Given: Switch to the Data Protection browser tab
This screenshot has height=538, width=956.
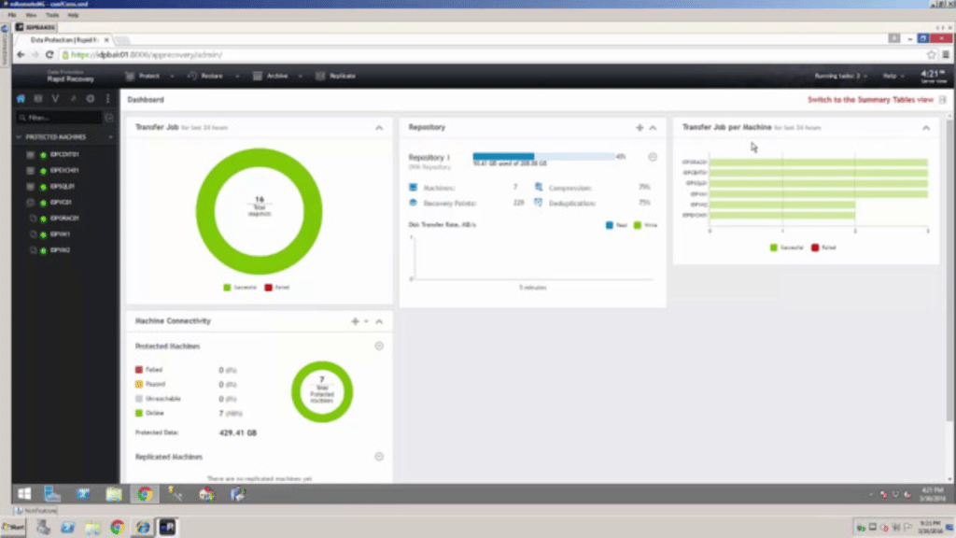Looking at the screenshot, I should tap(65, 40).
